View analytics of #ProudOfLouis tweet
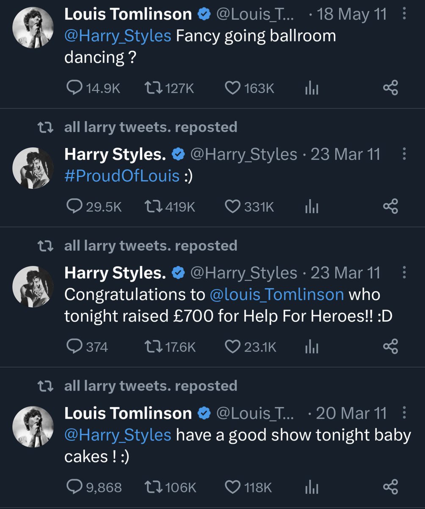Viewport: 425px width, 509px height. tap(312, 207)
